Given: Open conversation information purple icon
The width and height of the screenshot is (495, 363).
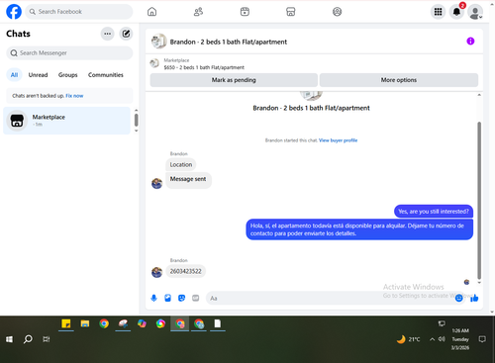Looking at the screenshot, I should click(470, 42).
